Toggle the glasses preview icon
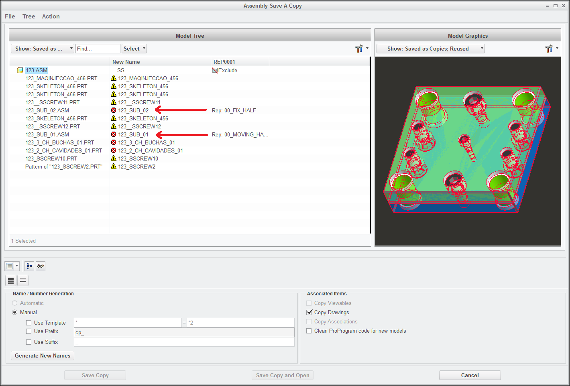570x386 pixels. pos(41,266)
